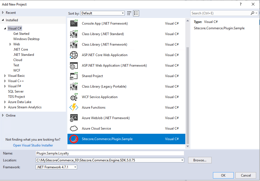Click Sitecore.Commerce.Plugin.Sample template name
This screenshot has width=260, height=181.
click(107, 139)
